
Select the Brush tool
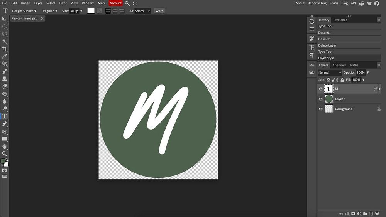(x=4, y=71)
